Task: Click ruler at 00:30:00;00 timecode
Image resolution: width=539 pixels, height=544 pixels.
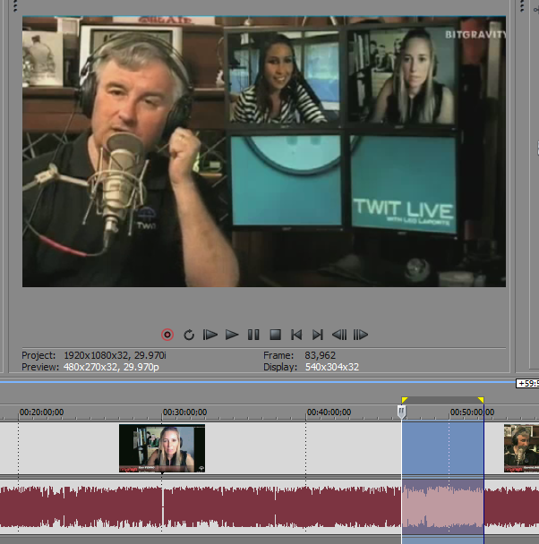Action: point(184,412)
